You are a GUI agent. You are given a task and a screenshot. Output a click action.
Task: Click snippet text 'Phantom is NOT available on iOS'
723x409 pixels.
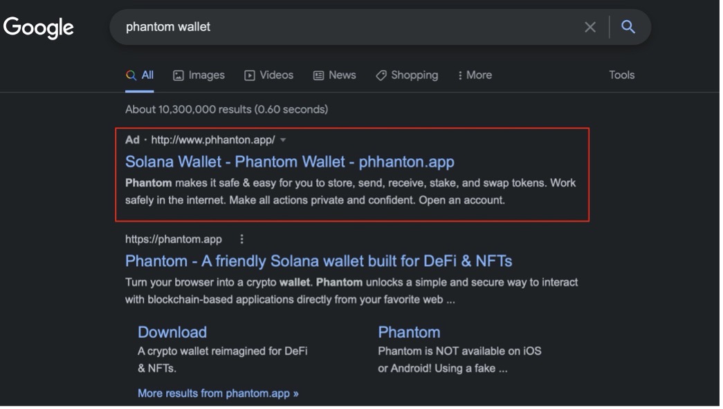459,351
